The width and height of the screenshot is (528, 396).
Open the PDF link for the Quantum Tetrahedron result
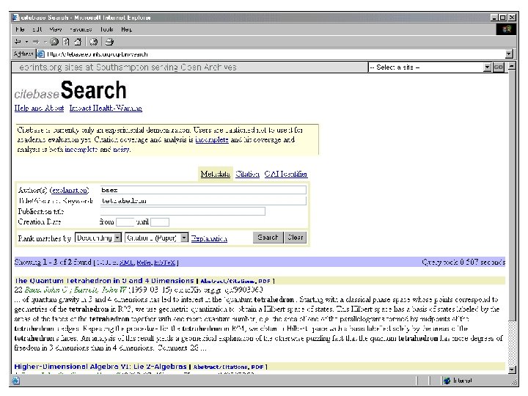point(264,281)
